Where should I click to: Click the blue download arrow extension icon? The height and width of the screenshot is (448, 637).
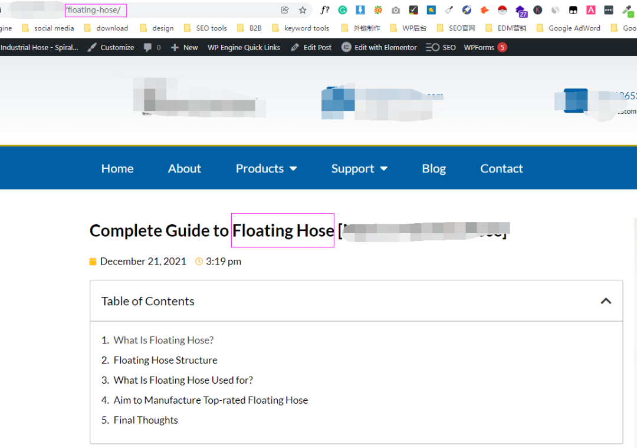point(360,10)
